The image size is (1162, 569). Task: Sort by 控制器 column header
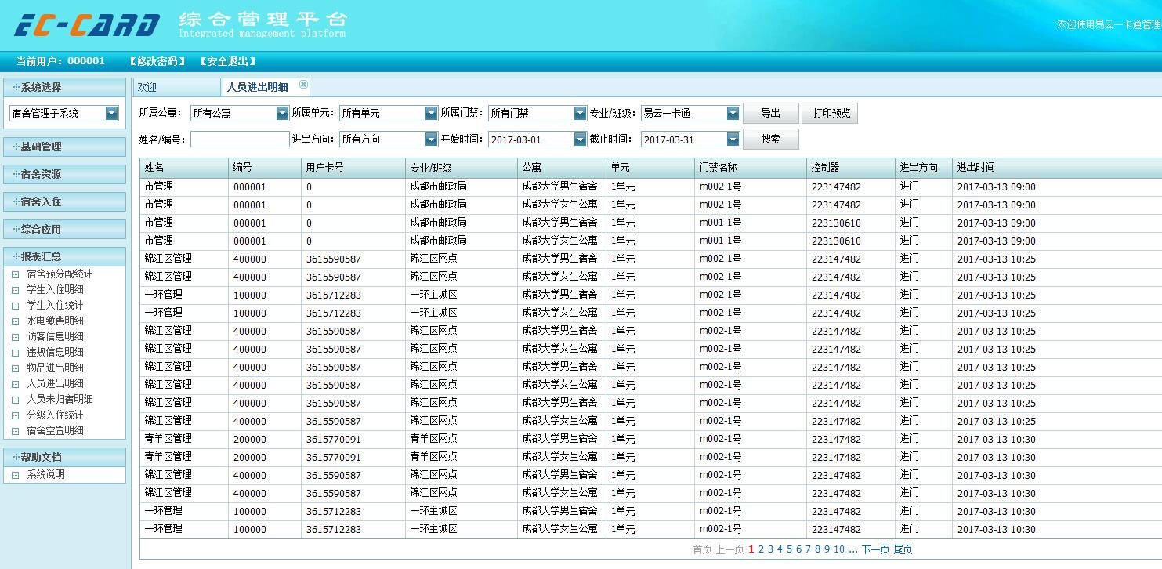pyautogui.click(x=851, y=168)
